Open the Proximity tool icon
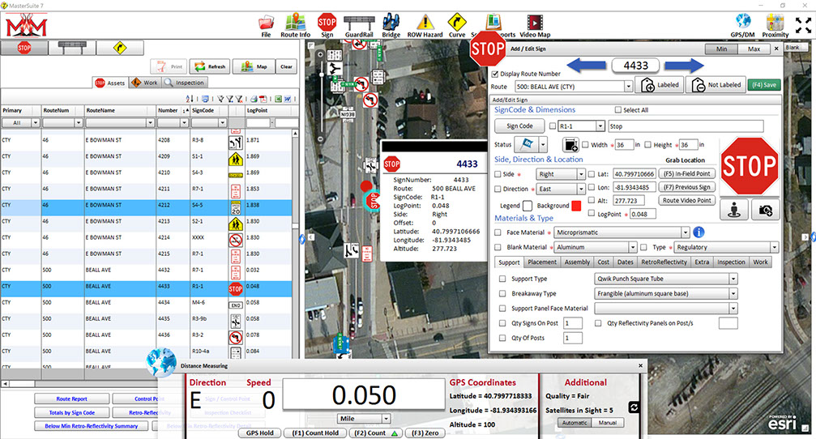This screenshot has height=439, width=816. click(x=775, y=22)
